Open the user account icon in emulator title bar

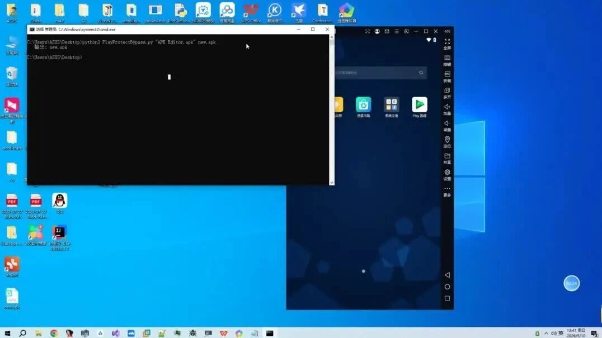(x=377, y=31)
